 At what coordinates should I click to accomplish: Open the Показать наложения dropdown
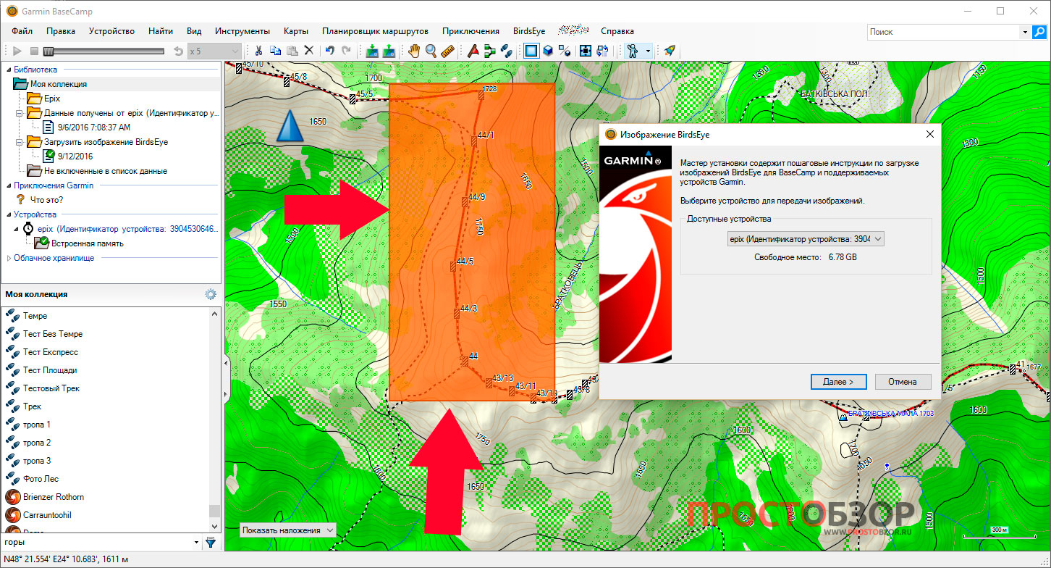pyautogui.click(x=288, y=530)
